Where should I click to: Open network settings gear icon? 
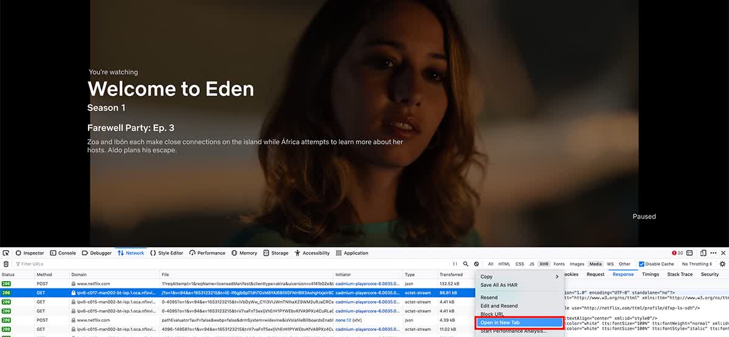pyautogui.click(x=722, y=264)
